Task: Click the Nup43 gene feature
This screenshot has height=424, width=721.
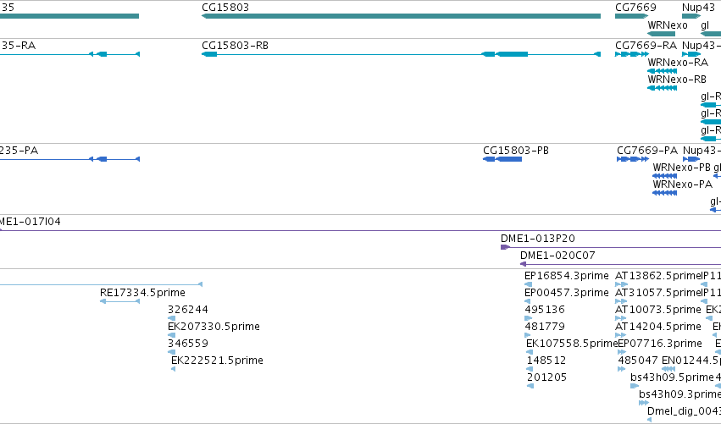Action: 691,16
